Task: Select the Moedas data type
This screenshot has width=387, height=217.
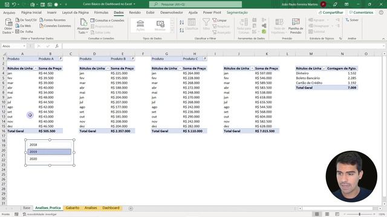Action: (x=160, y=25)
